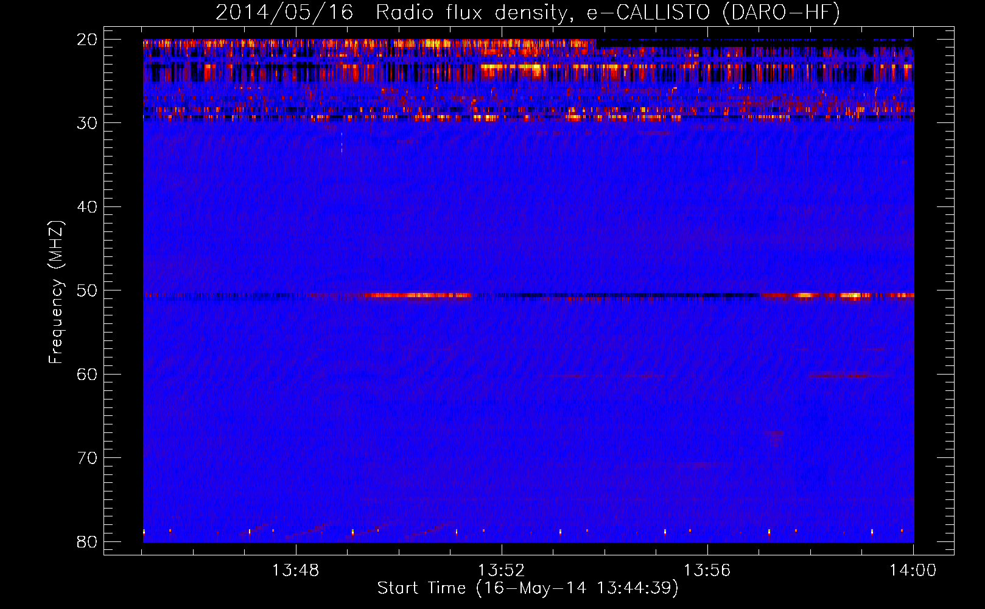Click the 40 frequency tick label

tap(87, 207)
